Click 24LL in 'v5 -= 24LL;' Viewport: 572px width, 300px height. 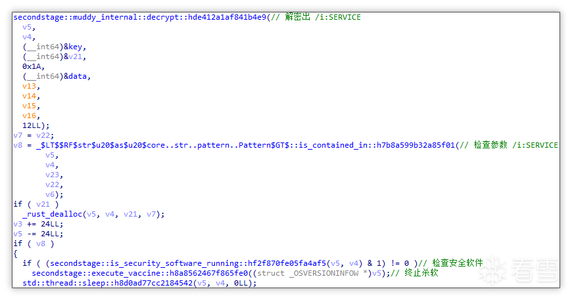point(50,234)
